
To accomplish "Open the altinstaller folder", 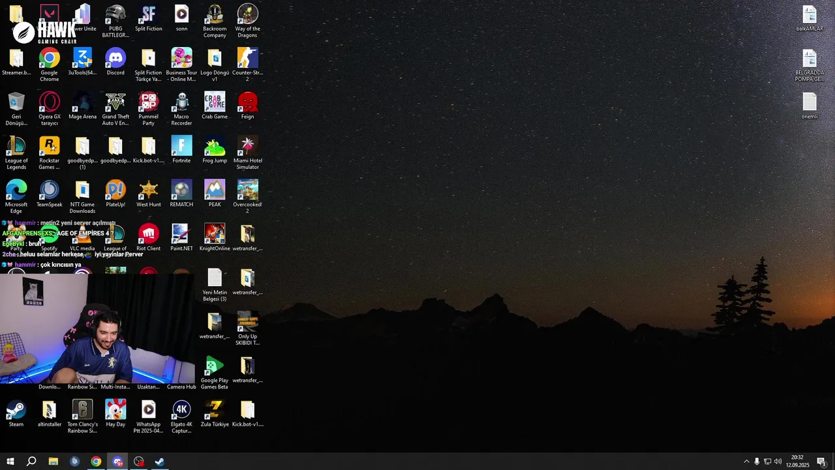I will [x=50, y=414].
